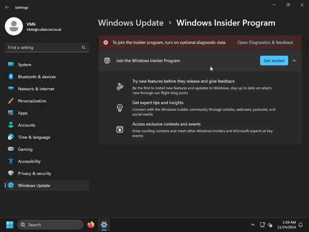Image resolution: width=309 pixels, height=232 pixels.
Task: Click the Privacy & security shield icon
Action: tap(11, 173)
